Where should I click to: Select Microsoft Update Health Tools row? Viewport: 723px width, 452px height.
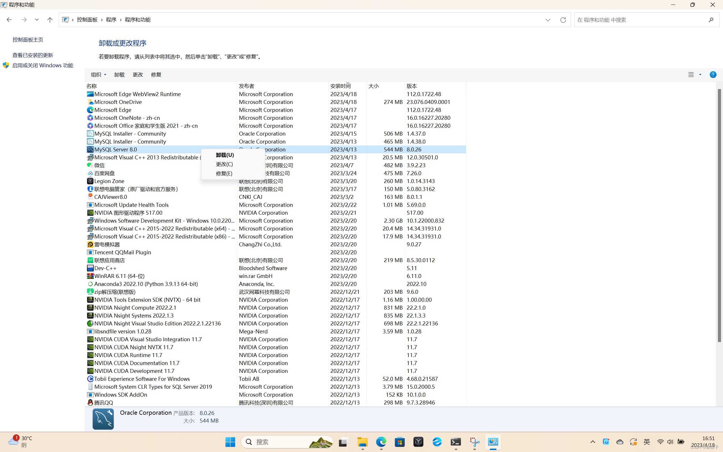click(x=275, y=205)
